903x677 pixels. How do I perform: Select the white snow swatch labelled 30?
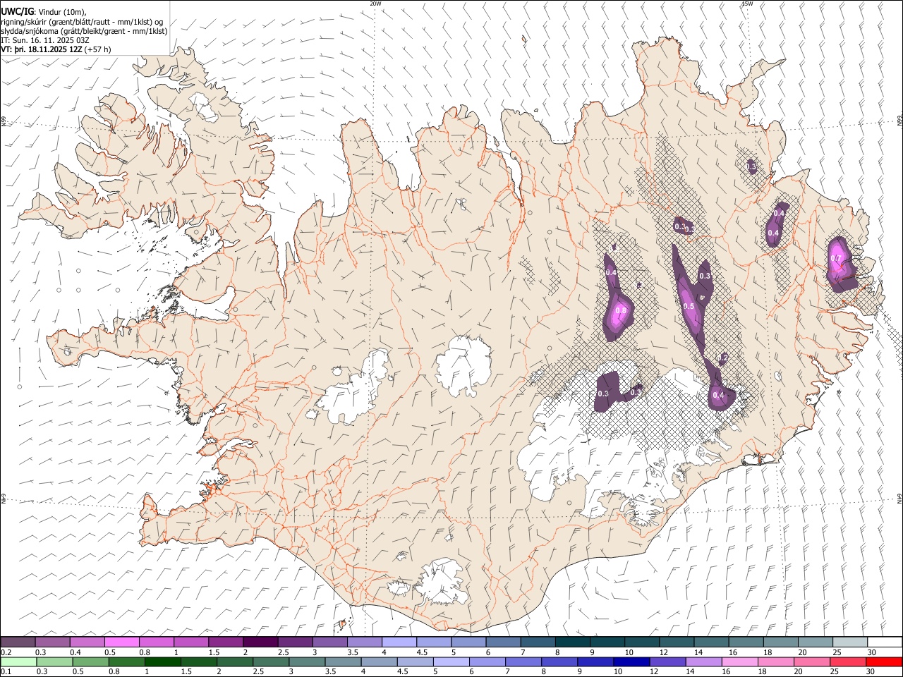pos(885,642)
